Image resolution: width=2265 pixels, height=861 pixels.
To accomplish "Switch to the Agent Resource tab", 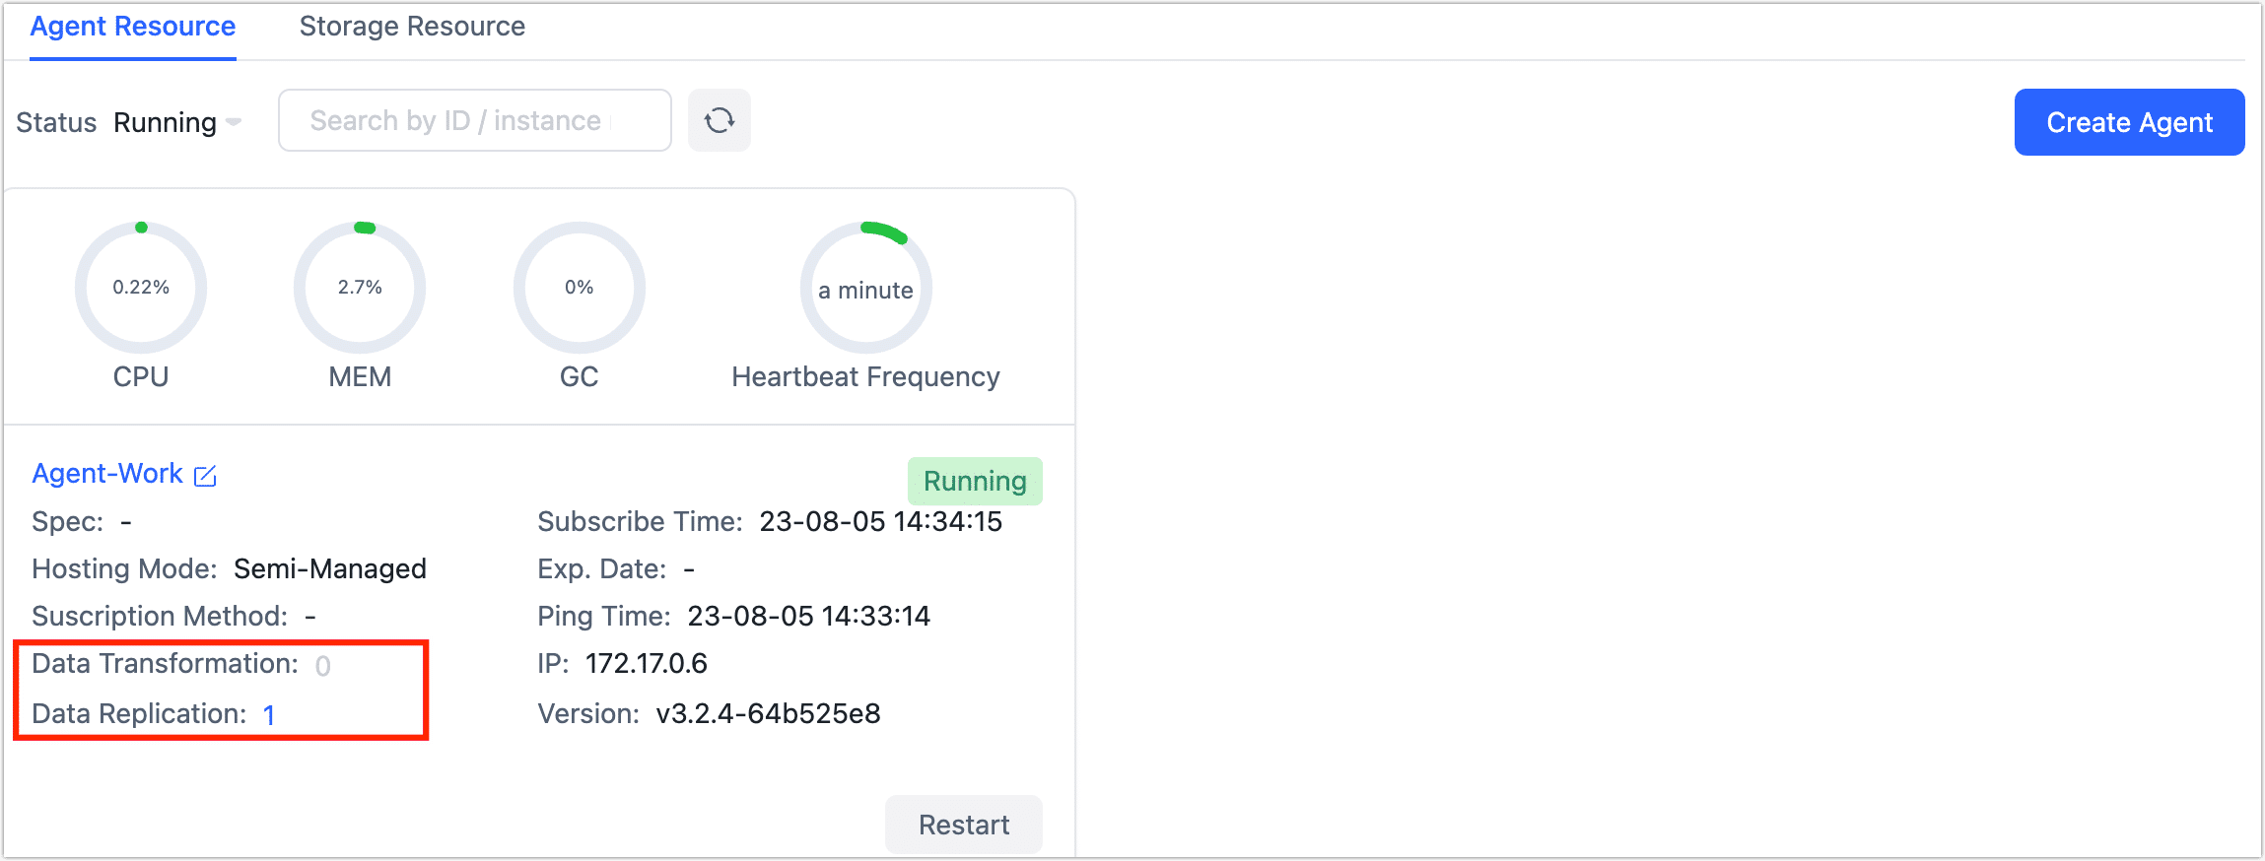I will tap(133, 27).
